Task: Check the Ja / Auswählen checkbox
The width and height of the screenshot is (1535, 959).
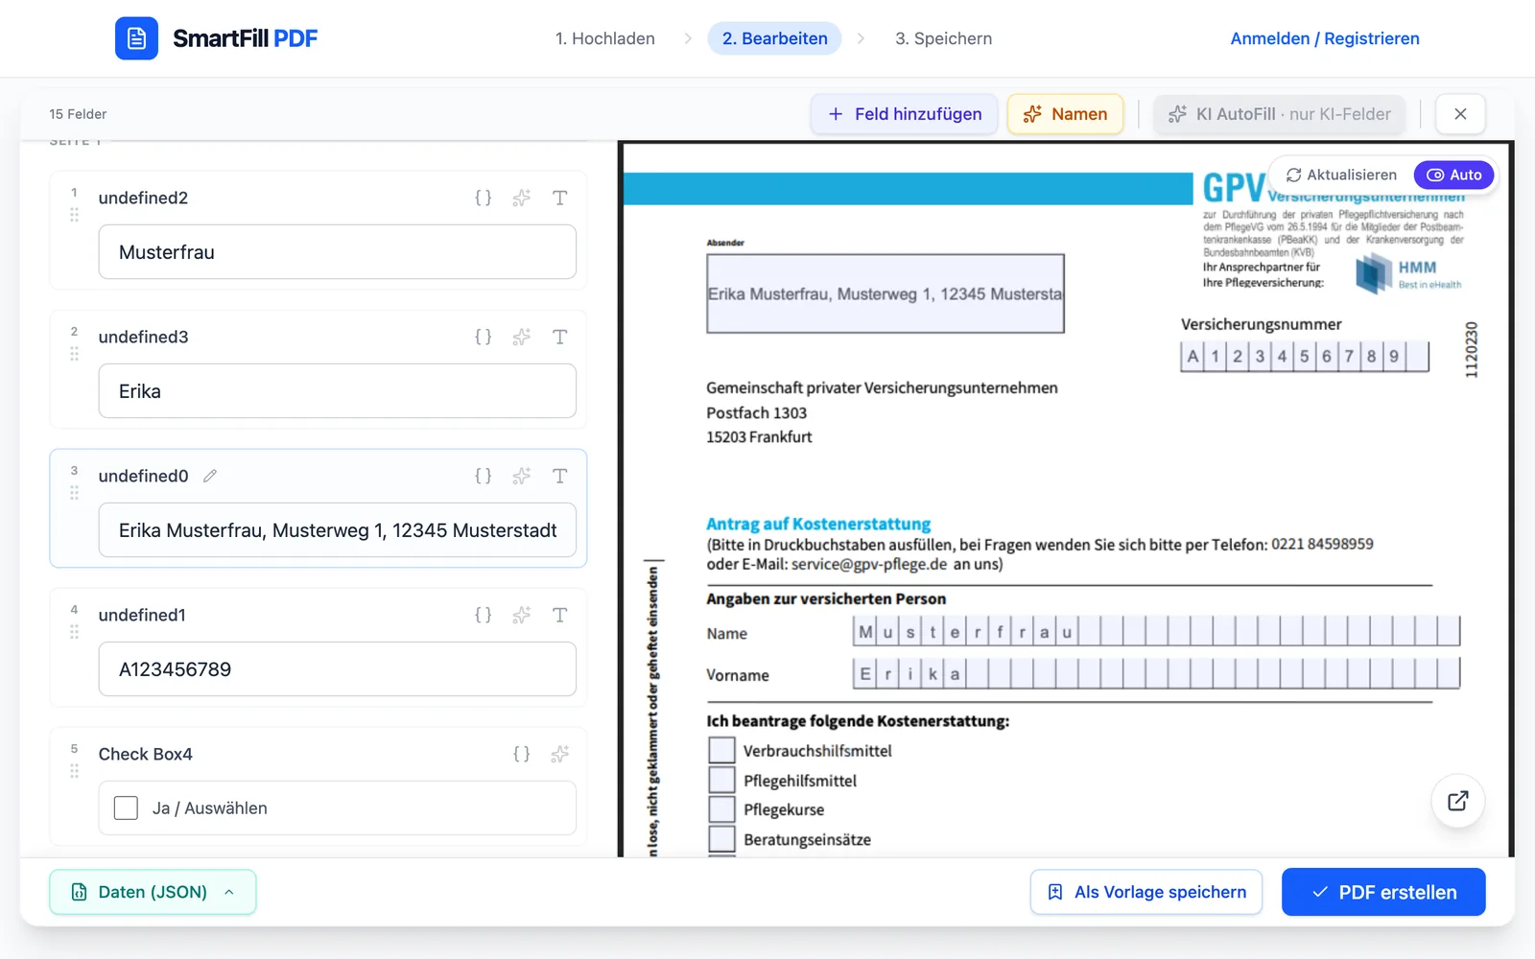Action: [126, 808]
